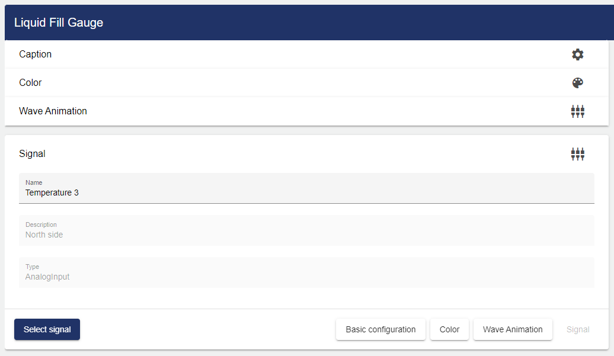Collapse the Signal section header
The width and height of the screenshot is (614, 356).
[296, 154]
